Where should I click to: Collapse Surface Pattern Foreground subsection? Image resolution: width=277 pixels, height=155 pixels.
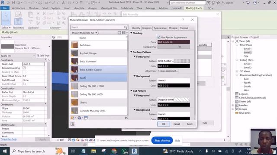[135, 56]
